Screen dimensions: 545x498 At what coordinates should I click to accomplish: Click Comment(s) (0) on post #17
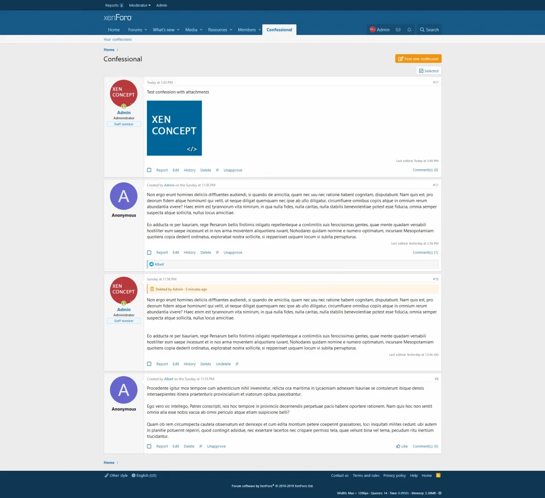coord(425,170)
